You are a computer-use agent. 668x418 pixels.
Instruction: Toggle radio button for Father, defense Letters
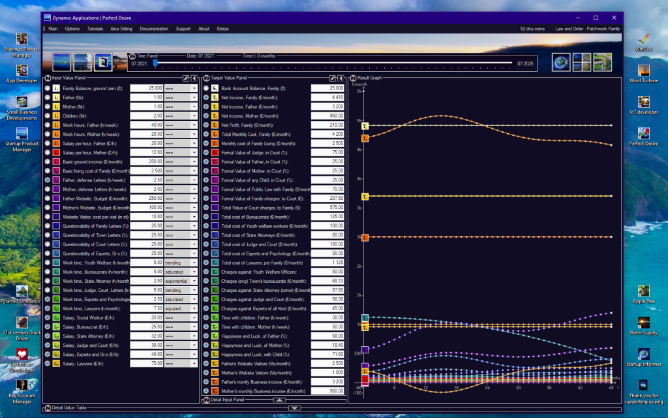48,180
